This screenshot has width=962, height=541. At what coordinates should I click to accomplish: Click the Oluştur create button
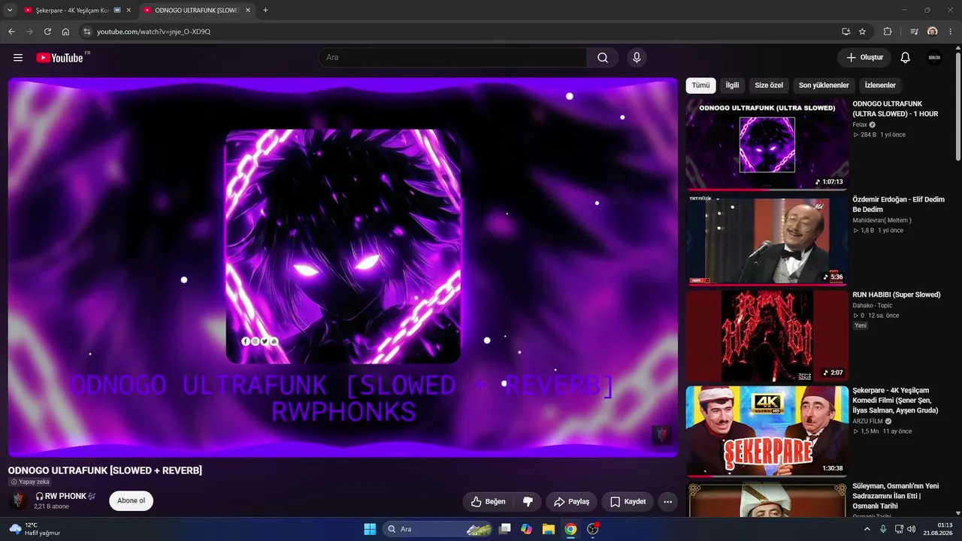pos(864,58)
